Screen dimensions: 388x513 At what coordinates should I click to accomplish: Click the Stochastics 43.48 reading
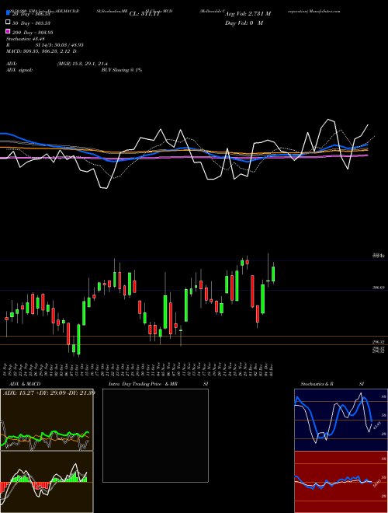pos(25,39)
